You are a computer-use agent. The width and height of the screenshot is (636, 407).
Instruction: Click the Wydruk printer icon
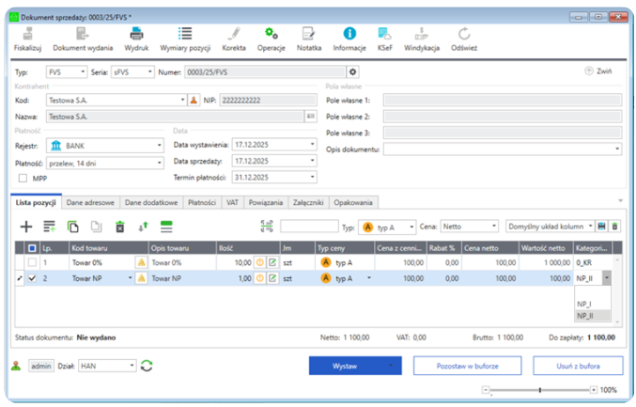[136, 35]
